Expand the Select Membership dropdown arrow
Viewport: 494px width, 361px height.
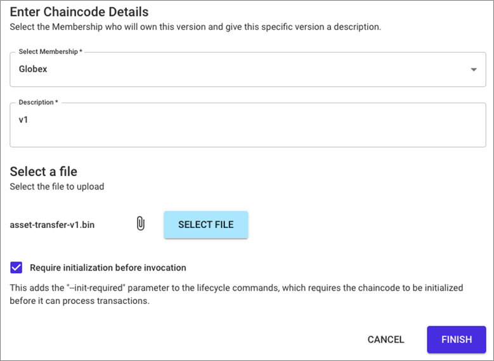(474, 70)
